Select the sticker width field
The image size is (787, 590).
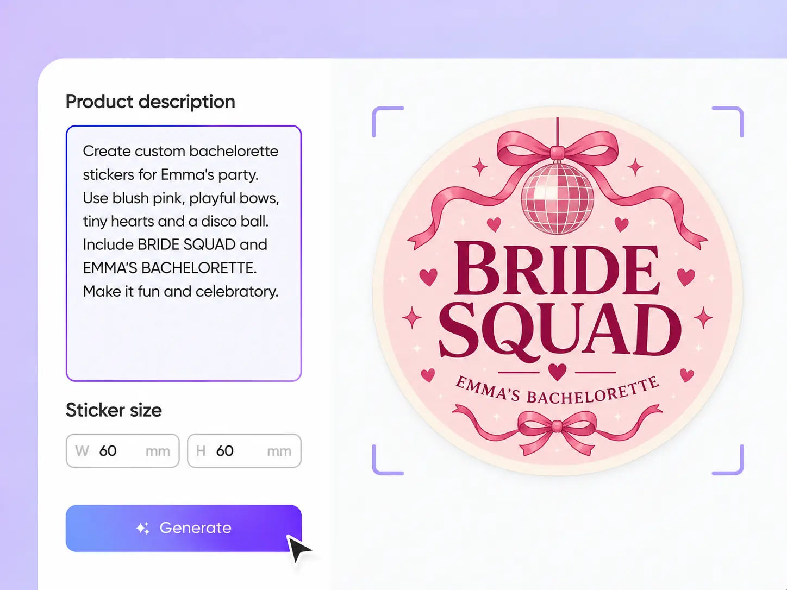123,451
